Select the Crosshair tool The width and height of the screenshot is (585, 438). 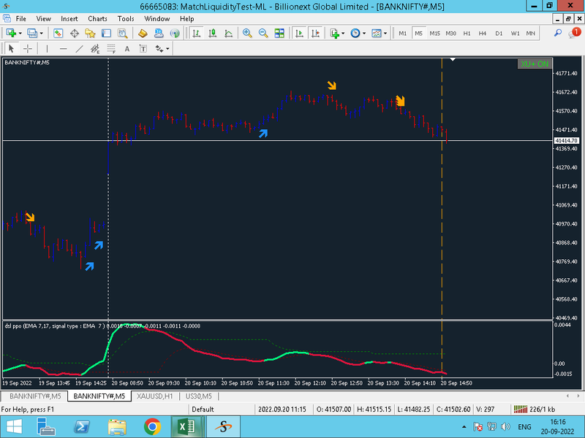tap(28, 49)
